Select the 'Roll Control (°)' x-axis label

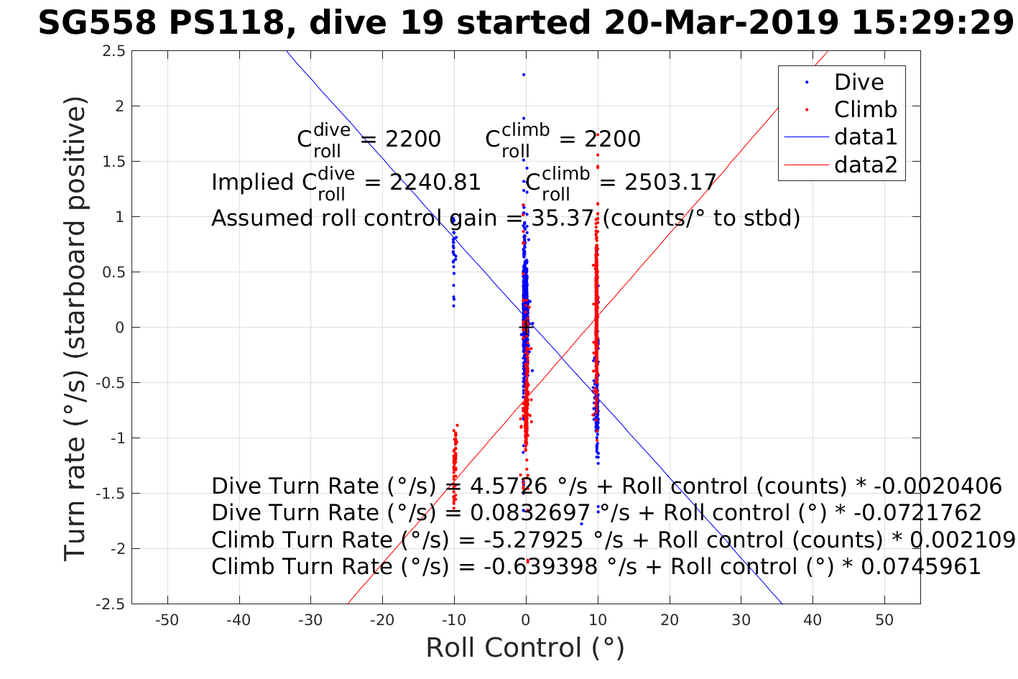pyautogui.click(x=525, y=648)
